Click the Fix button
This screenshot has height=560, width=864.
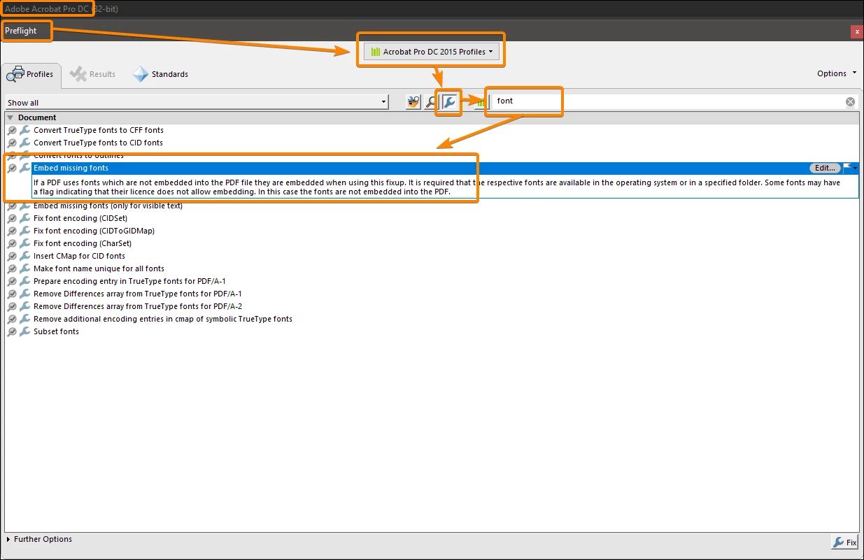844,542
